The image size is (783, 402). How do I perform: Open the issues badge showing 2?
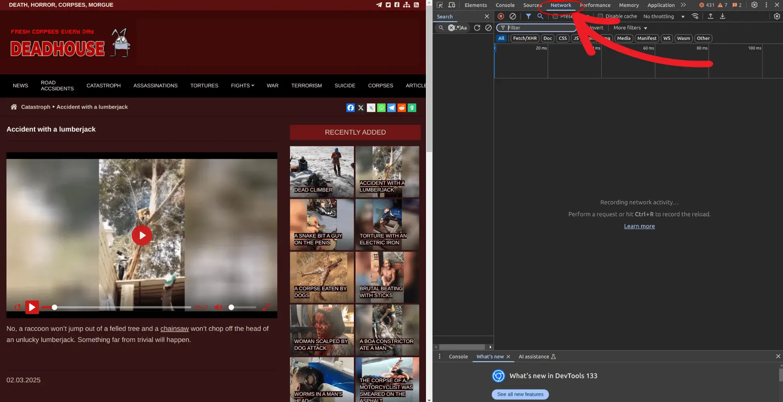point(737,5)
